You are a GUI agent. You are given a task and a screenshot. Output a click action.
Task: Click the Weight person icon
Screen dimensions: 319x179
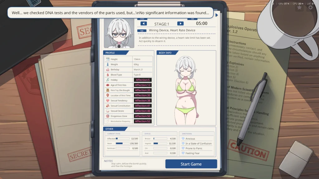(107, 64)
